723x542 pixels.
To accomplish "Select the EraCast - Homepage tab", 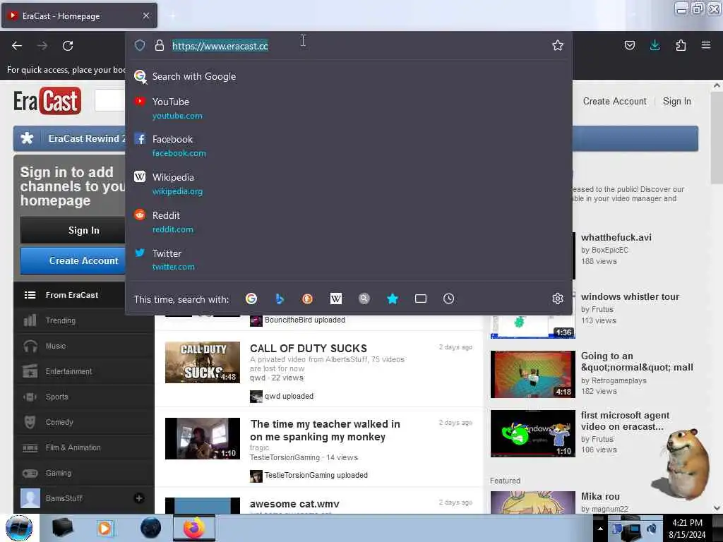I will pyautogui.click(x=79, y=16).
